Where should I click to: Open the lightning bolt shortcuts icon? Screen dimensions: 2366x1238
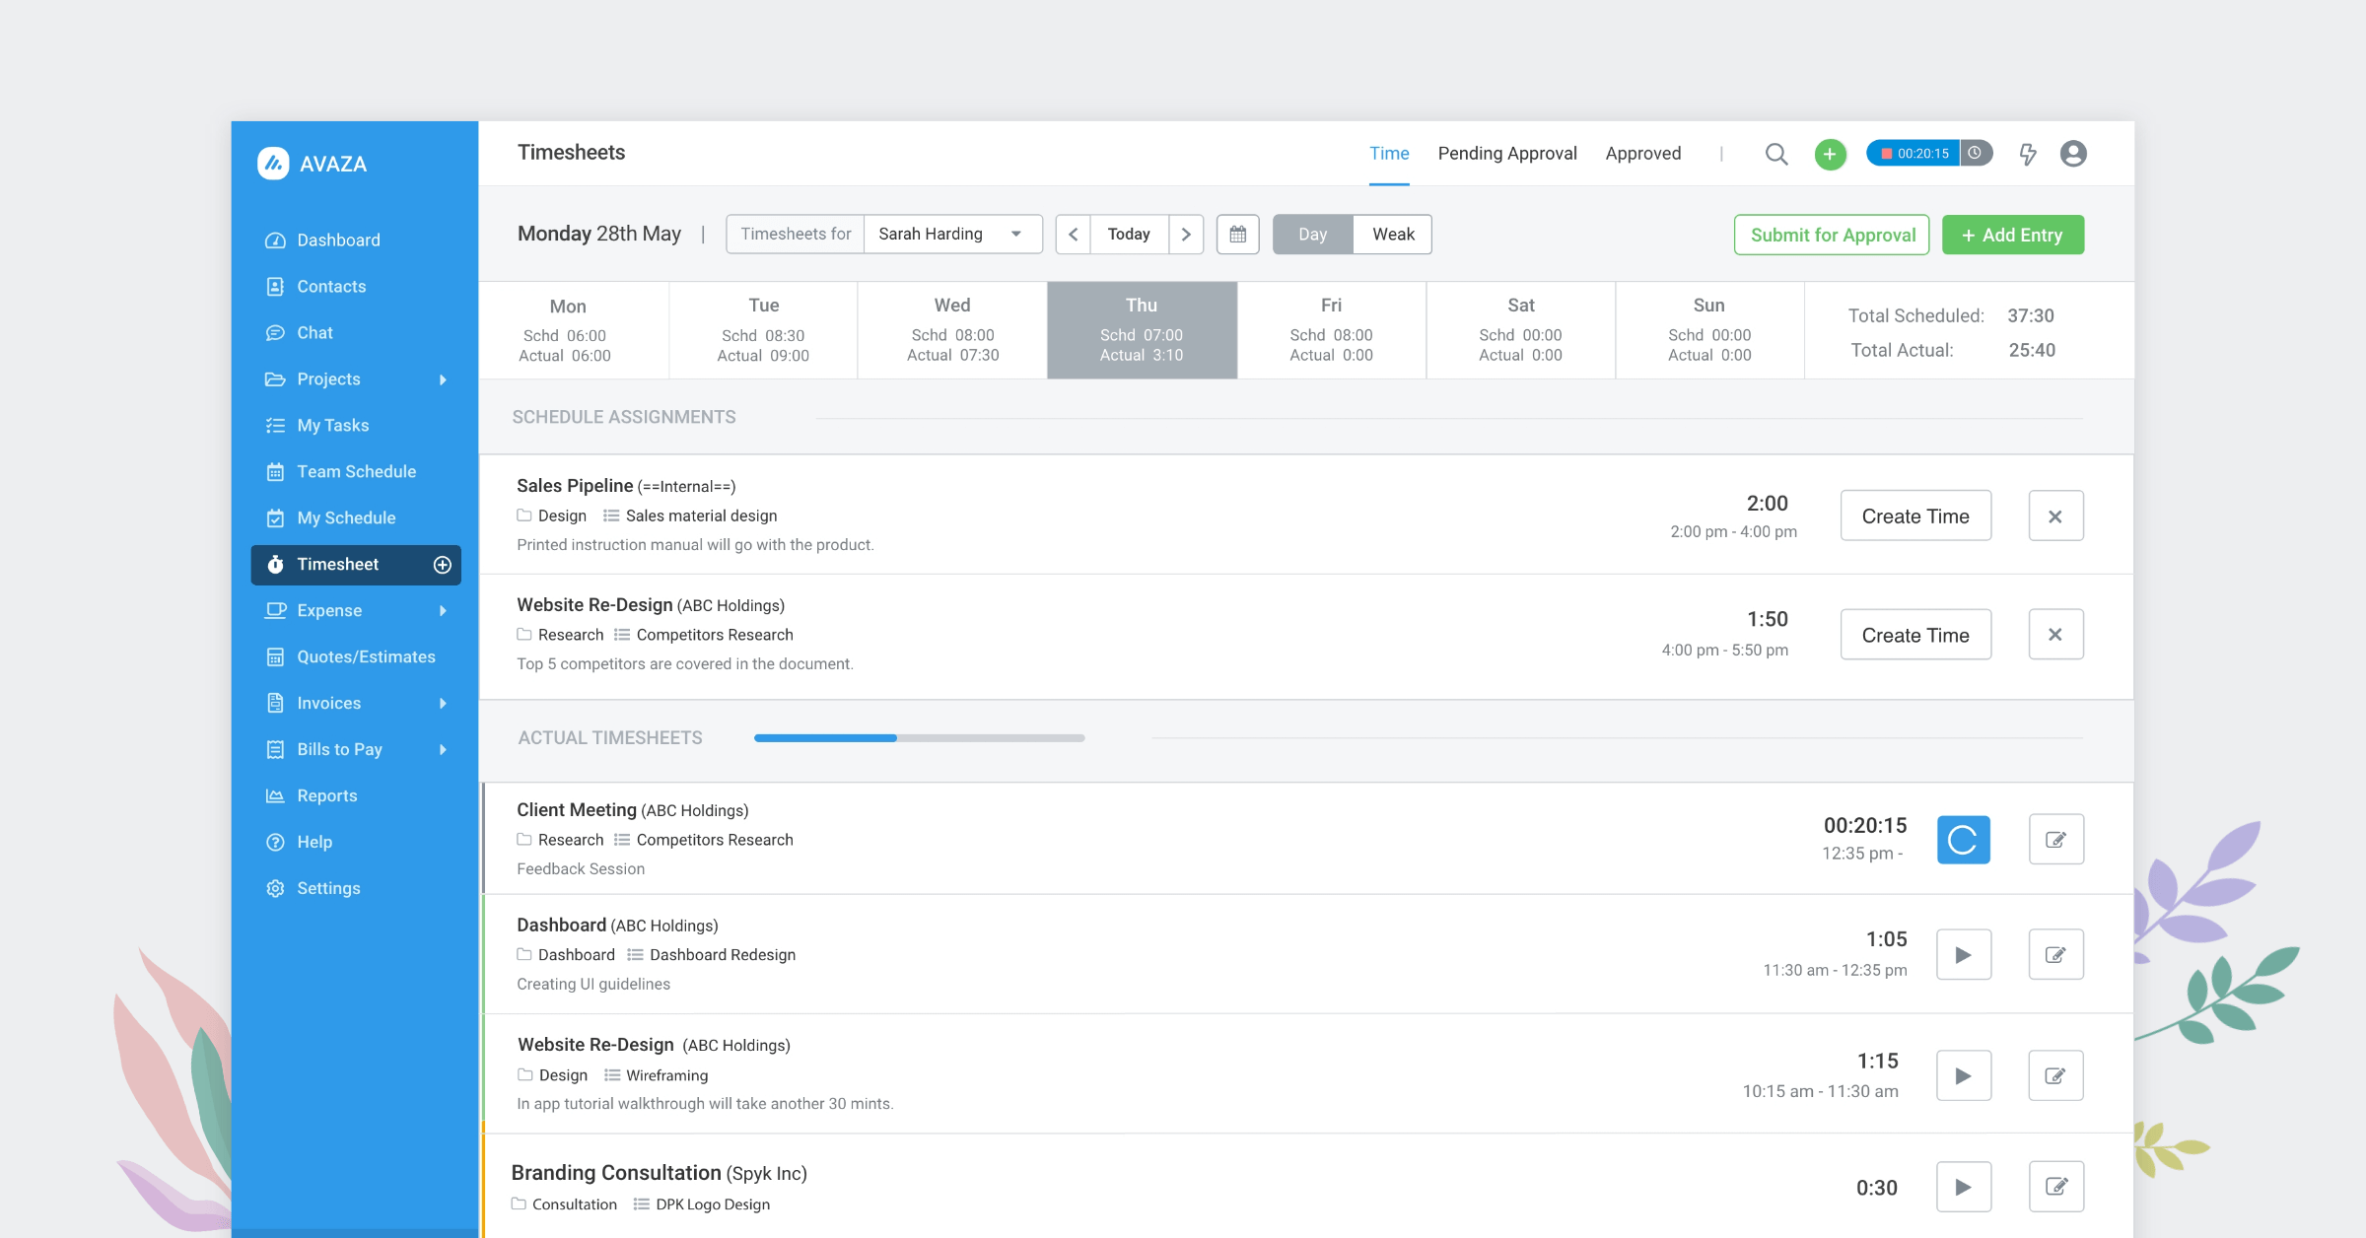[2028, 154]
